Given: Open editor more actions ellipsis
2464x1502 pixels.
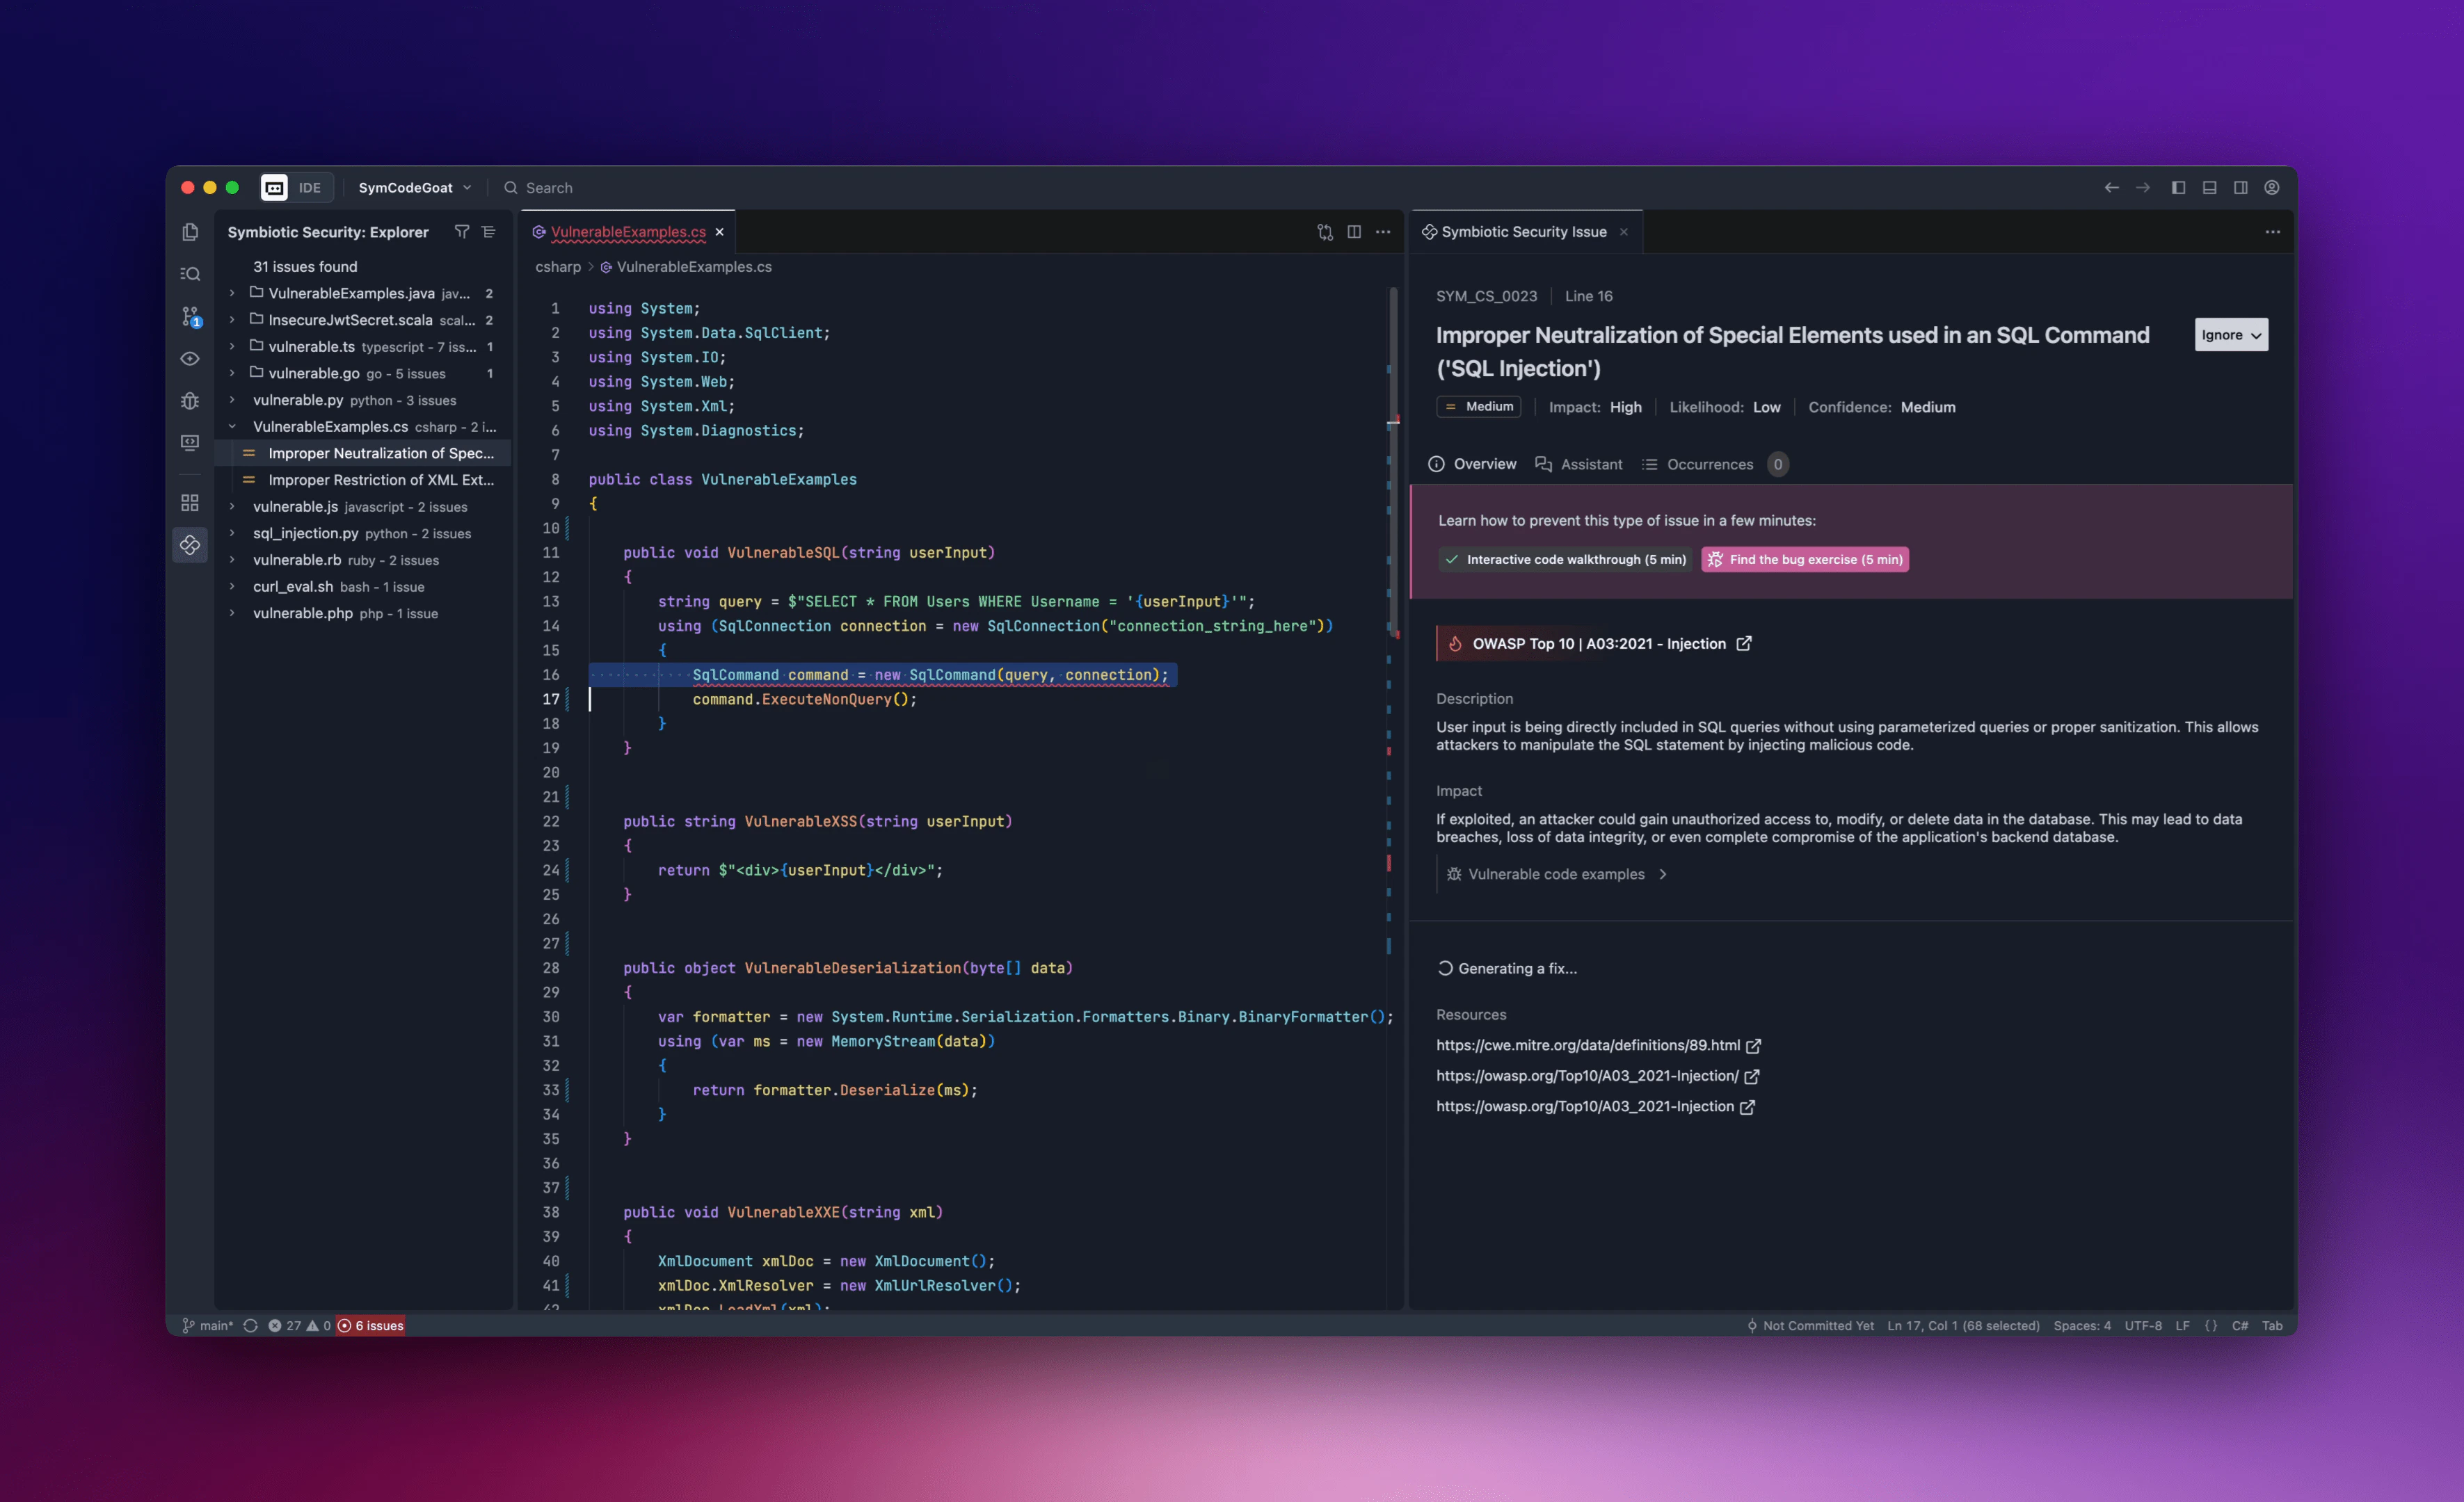Looking at the screenshot, I should pyautogui.click(x=1383, y=232).
